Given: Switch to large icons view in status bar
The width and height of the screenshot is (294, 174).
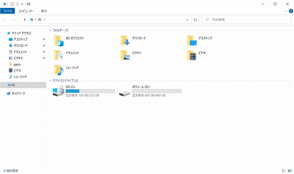Looking at the screenshot, I should [290, 171].
